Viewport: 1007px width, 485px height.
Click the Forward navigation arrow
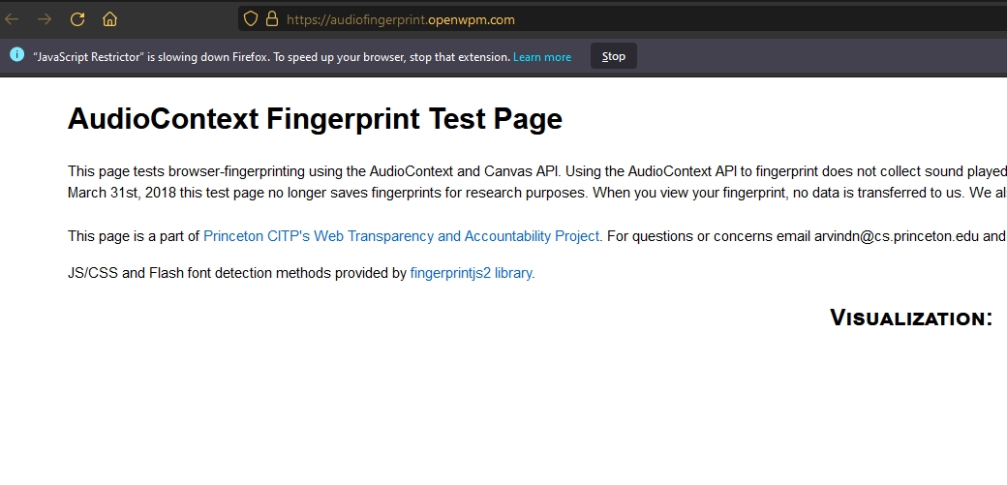(x=45, y=18)
